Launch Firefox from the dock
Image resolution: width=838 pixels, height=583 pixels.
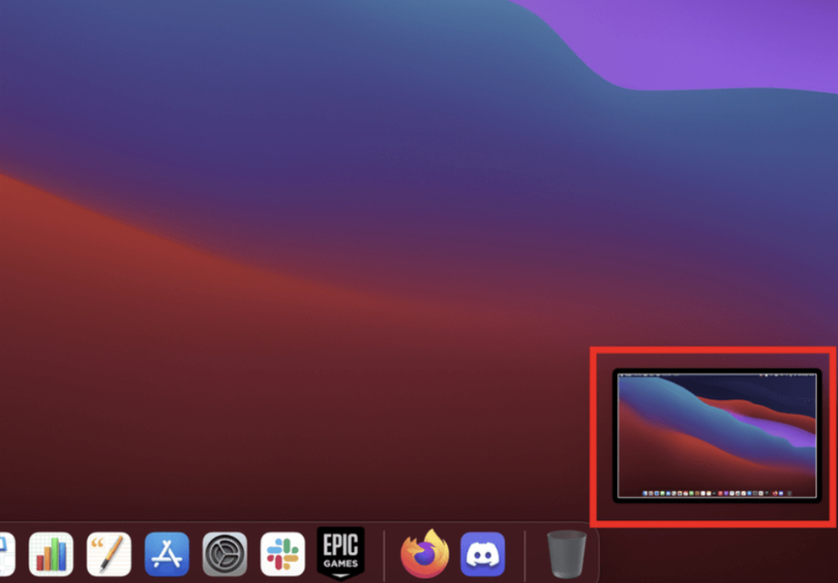coord(424,554)
